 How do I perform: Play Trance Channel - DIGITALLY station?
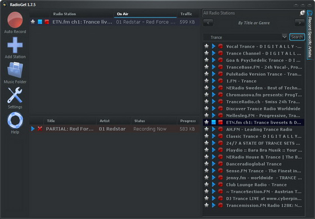click(x=214, y=53)
